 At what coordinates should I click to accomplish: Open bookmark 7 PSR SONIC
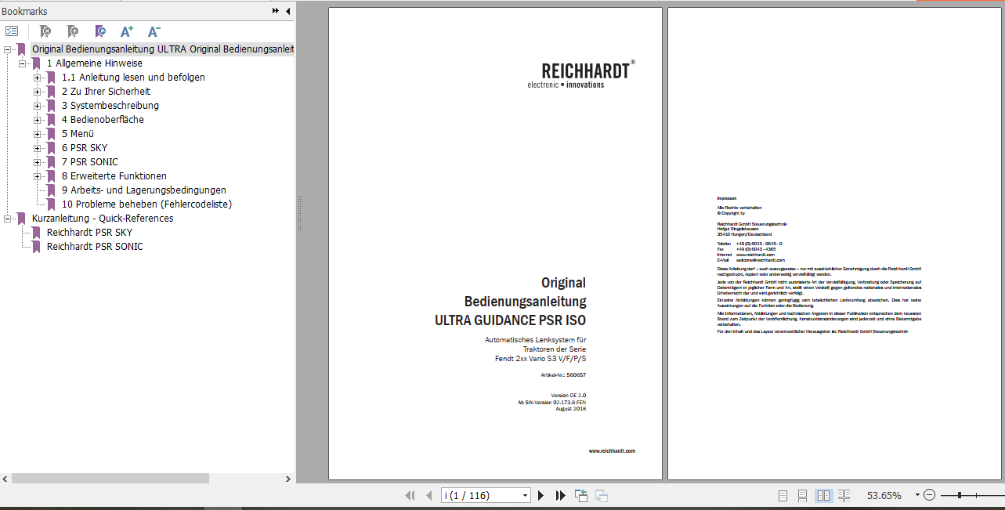[89, 162]
